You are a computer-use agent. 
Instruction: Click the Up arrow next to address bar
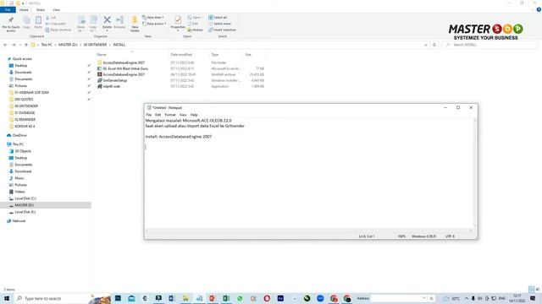click(26, 45)
